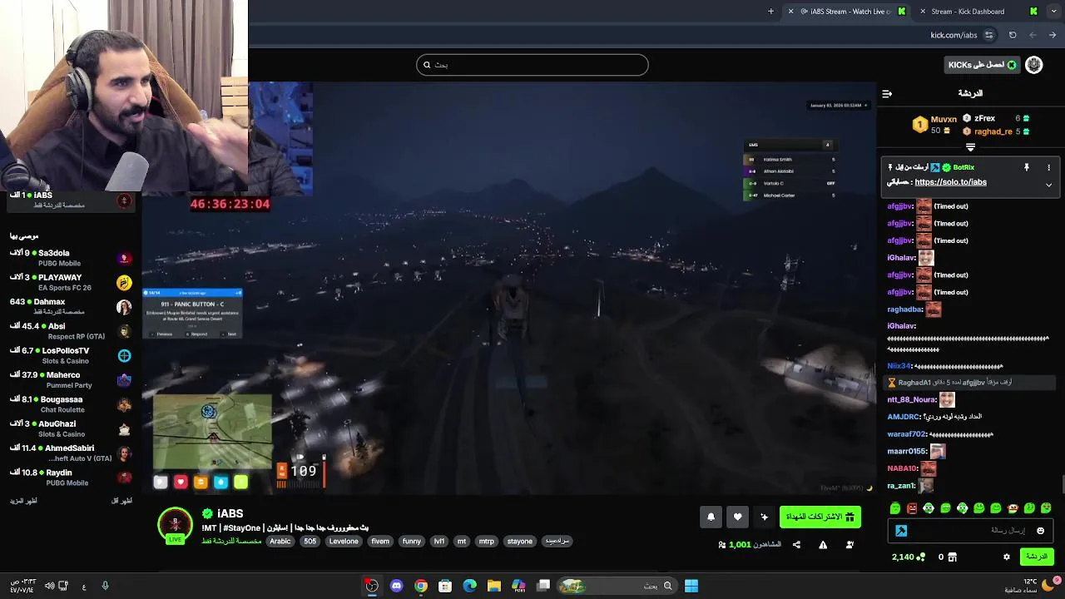Click the Arabic tag

pos(280,542)
